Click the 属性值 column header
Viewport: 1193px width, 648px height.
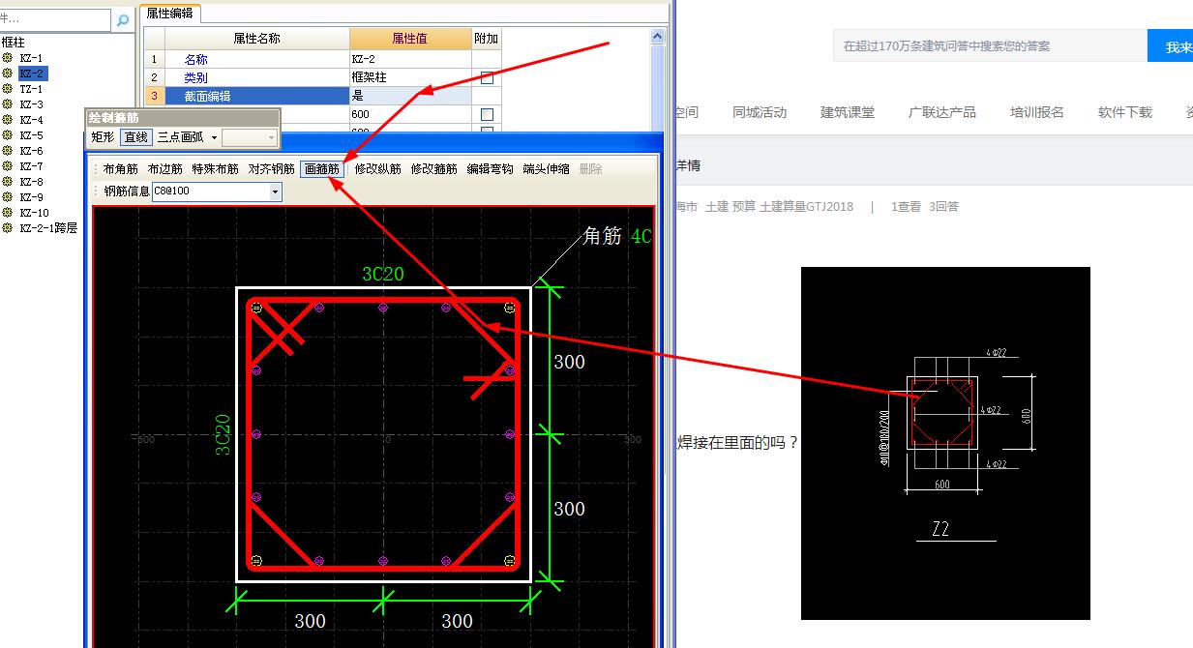coord(410,39)
